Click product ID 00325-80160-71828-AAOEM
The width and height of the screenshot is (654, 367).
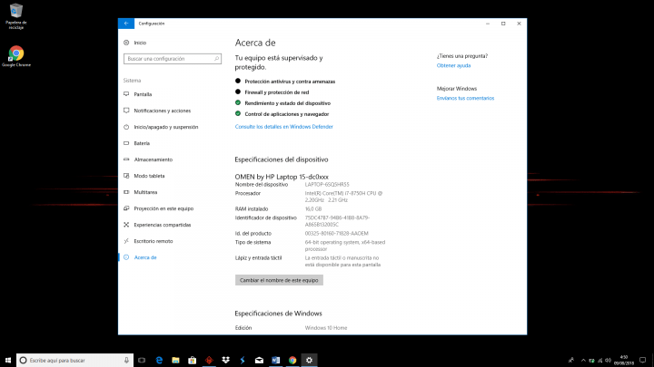point(337,234)
